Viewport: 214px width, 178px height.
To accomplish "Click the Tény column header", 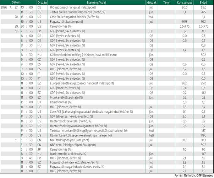I will point(166,3).
